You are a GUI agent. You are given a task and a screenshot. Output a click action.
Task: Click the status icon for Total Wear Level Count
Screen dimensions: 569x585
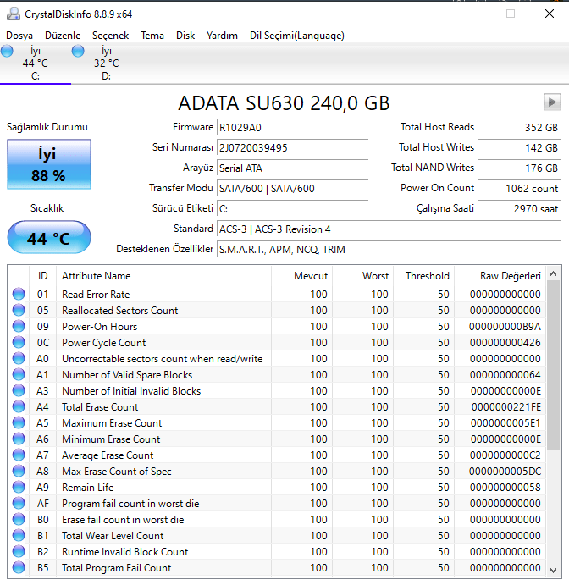click(19, 535)
